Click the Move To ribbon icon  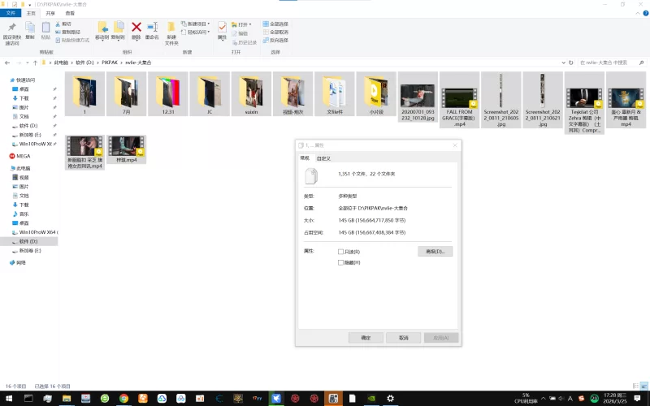point(102,29)
